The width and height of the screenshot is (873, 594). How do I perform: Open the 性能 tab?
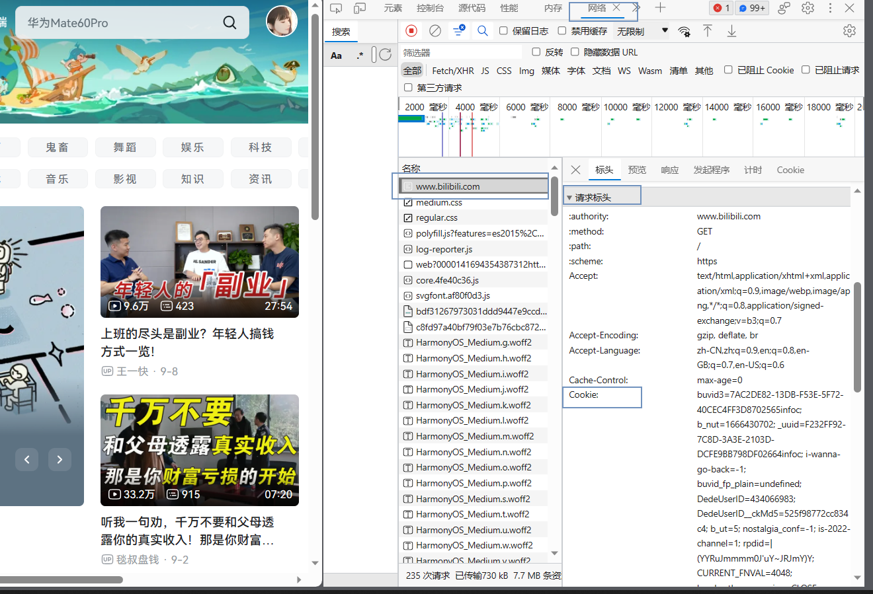pos(509,8)
